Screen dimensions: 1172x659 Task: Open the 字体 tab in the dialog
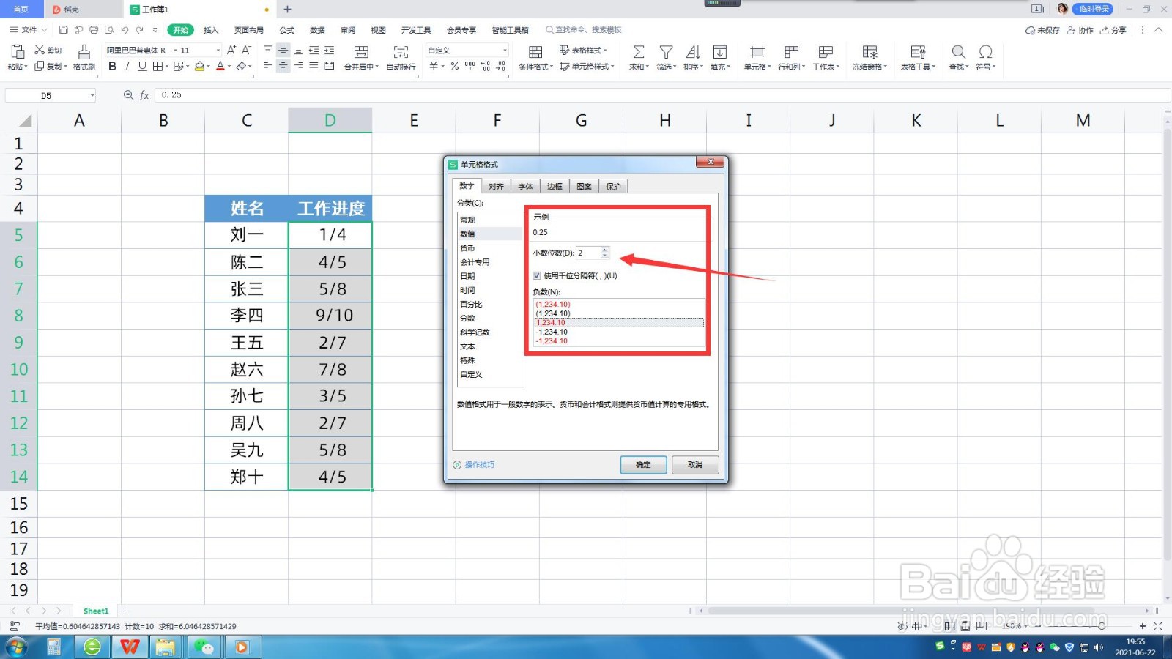coord(525,187)
